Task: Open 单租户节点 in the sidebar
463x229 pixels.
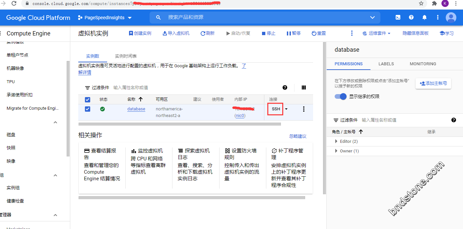Action: 18,55
